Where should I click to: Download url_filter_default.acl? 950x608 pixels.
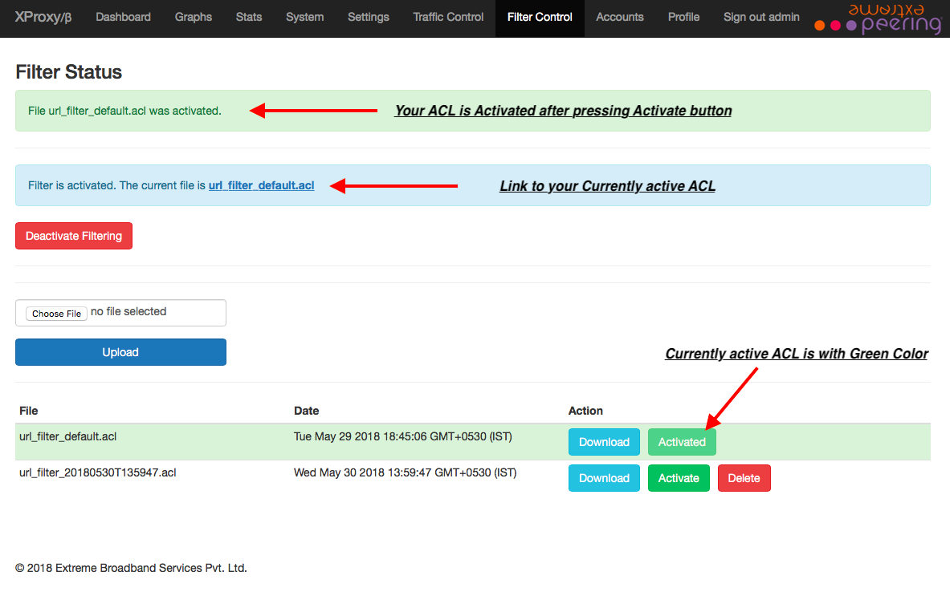604,441
